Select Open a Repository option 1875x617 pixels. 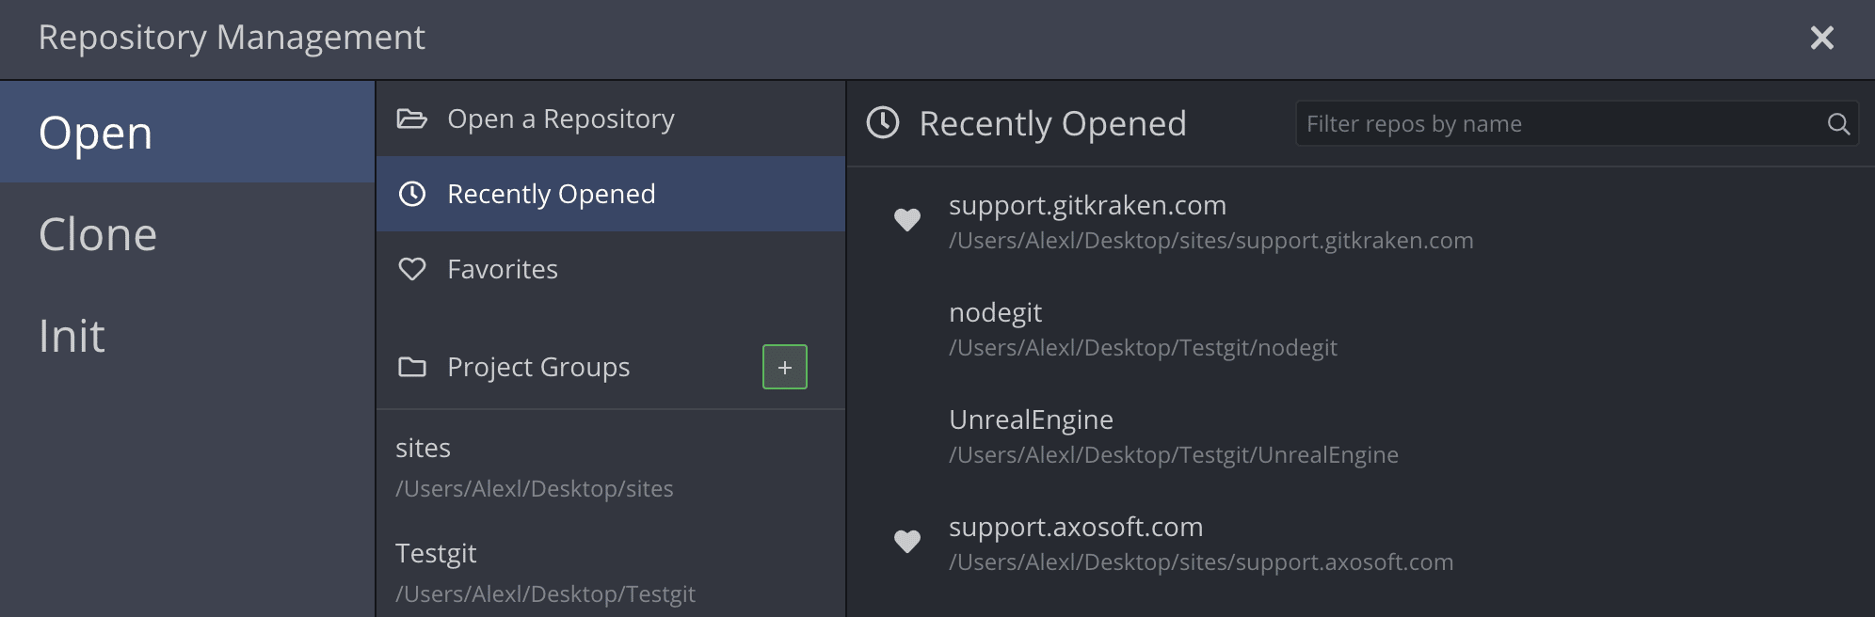coord(561,119)
